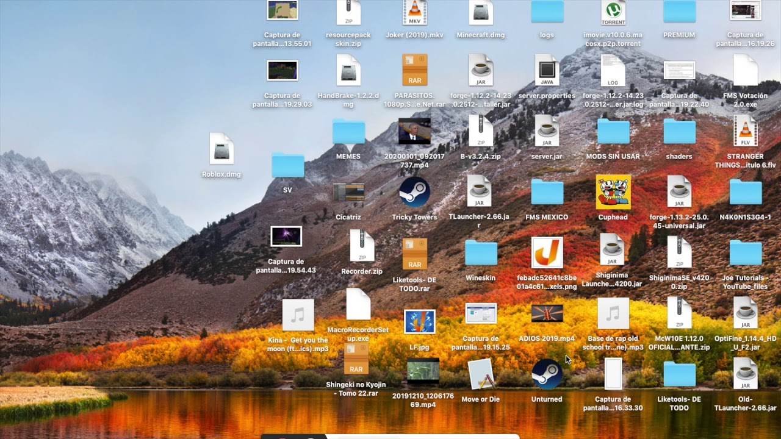Open the FMS MEXICO folder
Image resolution: width=781 pixels, height=439 pixels.
pos(547,192)
